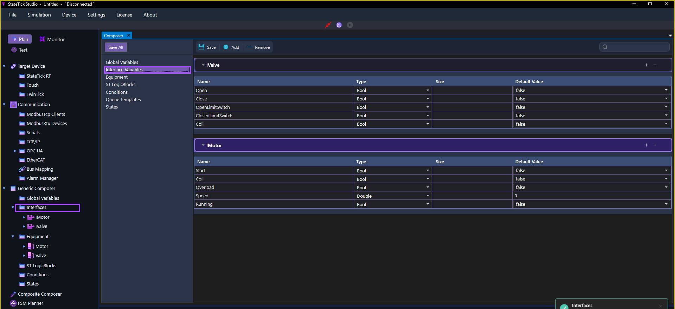Click the FSM Planner icon
675x309 pixels.
pos(13,303)
